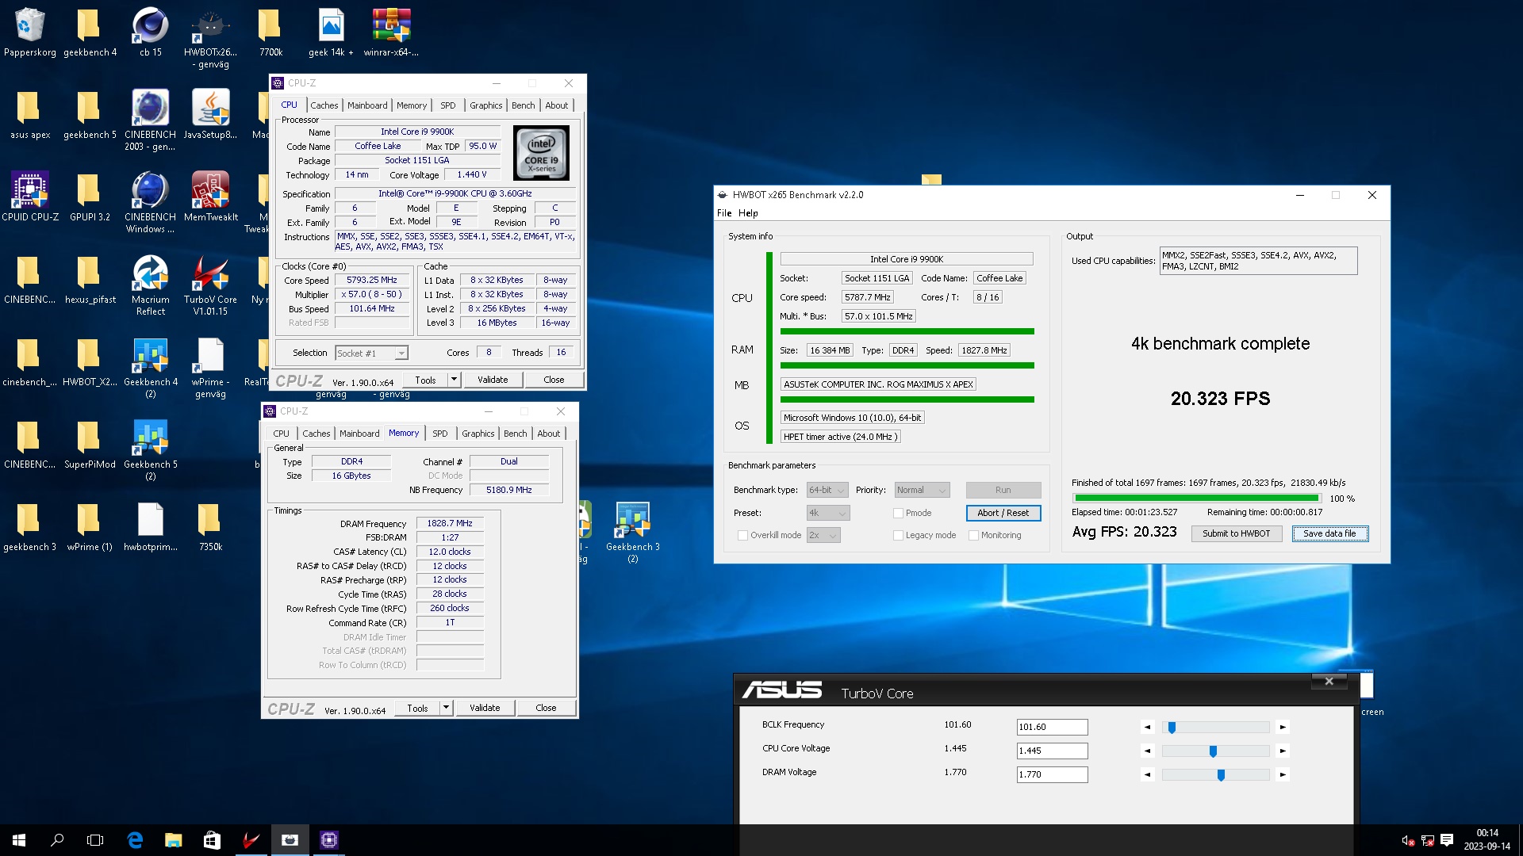The width and height of the screenshot is (1523, 856).
Task: Open the geekbench 4 folder icon
Action: pos(90,32)
